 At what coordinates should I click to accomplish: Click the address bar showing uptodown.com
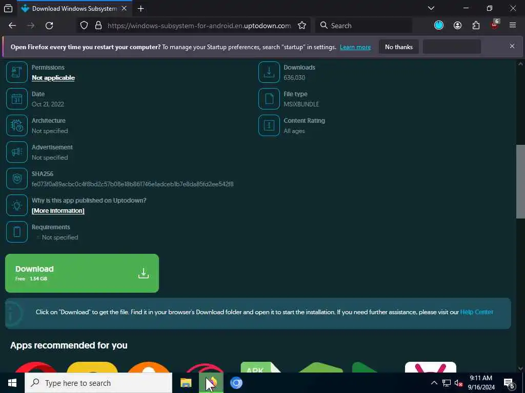199,26
